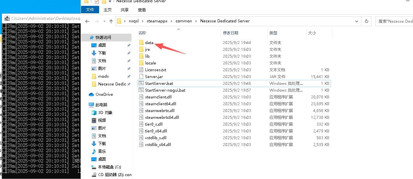Sort files by 修改日期 column header
The height and width of the screenshot is (179, 413).
231,33
